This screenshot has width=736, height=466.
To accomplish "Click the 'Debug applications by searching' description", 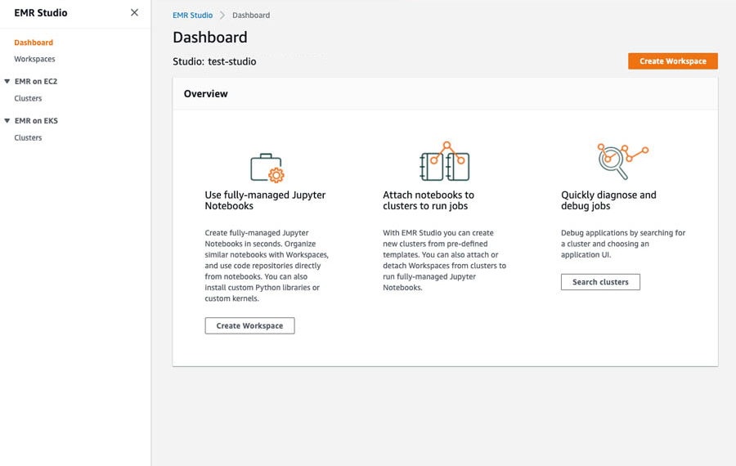I will pyautogui.click(x=623, y=244).
